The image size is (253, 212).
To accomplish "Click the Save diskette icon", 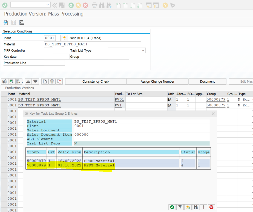I will tap(62, 5).
